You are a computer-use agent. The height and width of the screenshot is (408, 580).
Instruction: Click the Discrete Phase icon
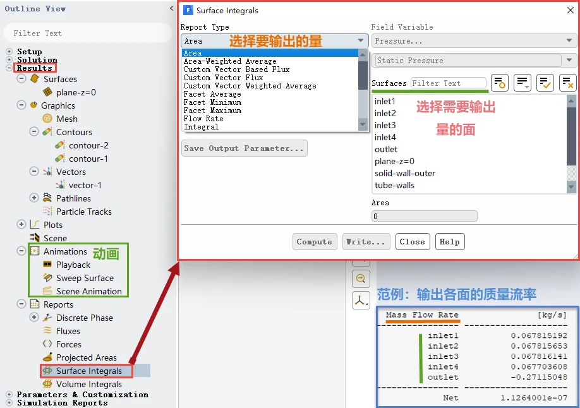coord(47,318)
